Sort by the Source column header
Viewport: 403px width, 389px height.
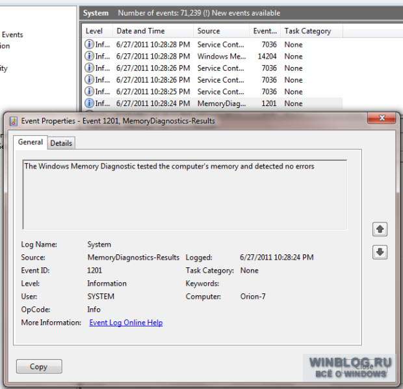pos(221,31)
